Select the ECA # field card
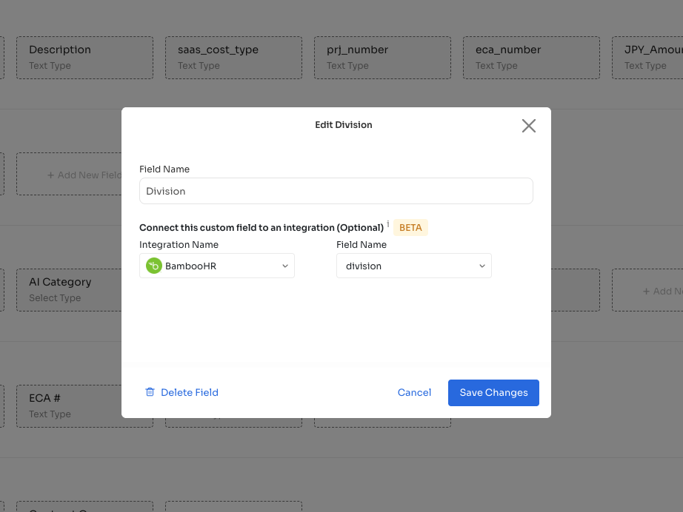The image size is (683, 512). click(x=69, y=406)
